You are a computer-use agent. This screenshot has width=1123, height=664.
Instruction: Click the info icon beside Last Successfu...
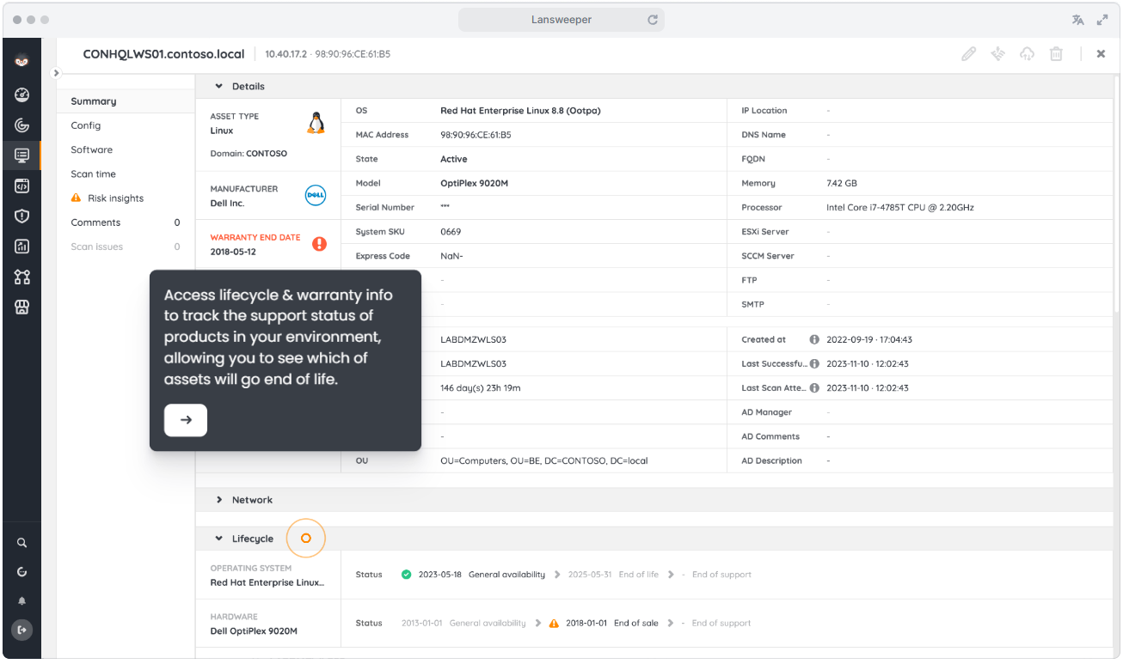(814, 363)
